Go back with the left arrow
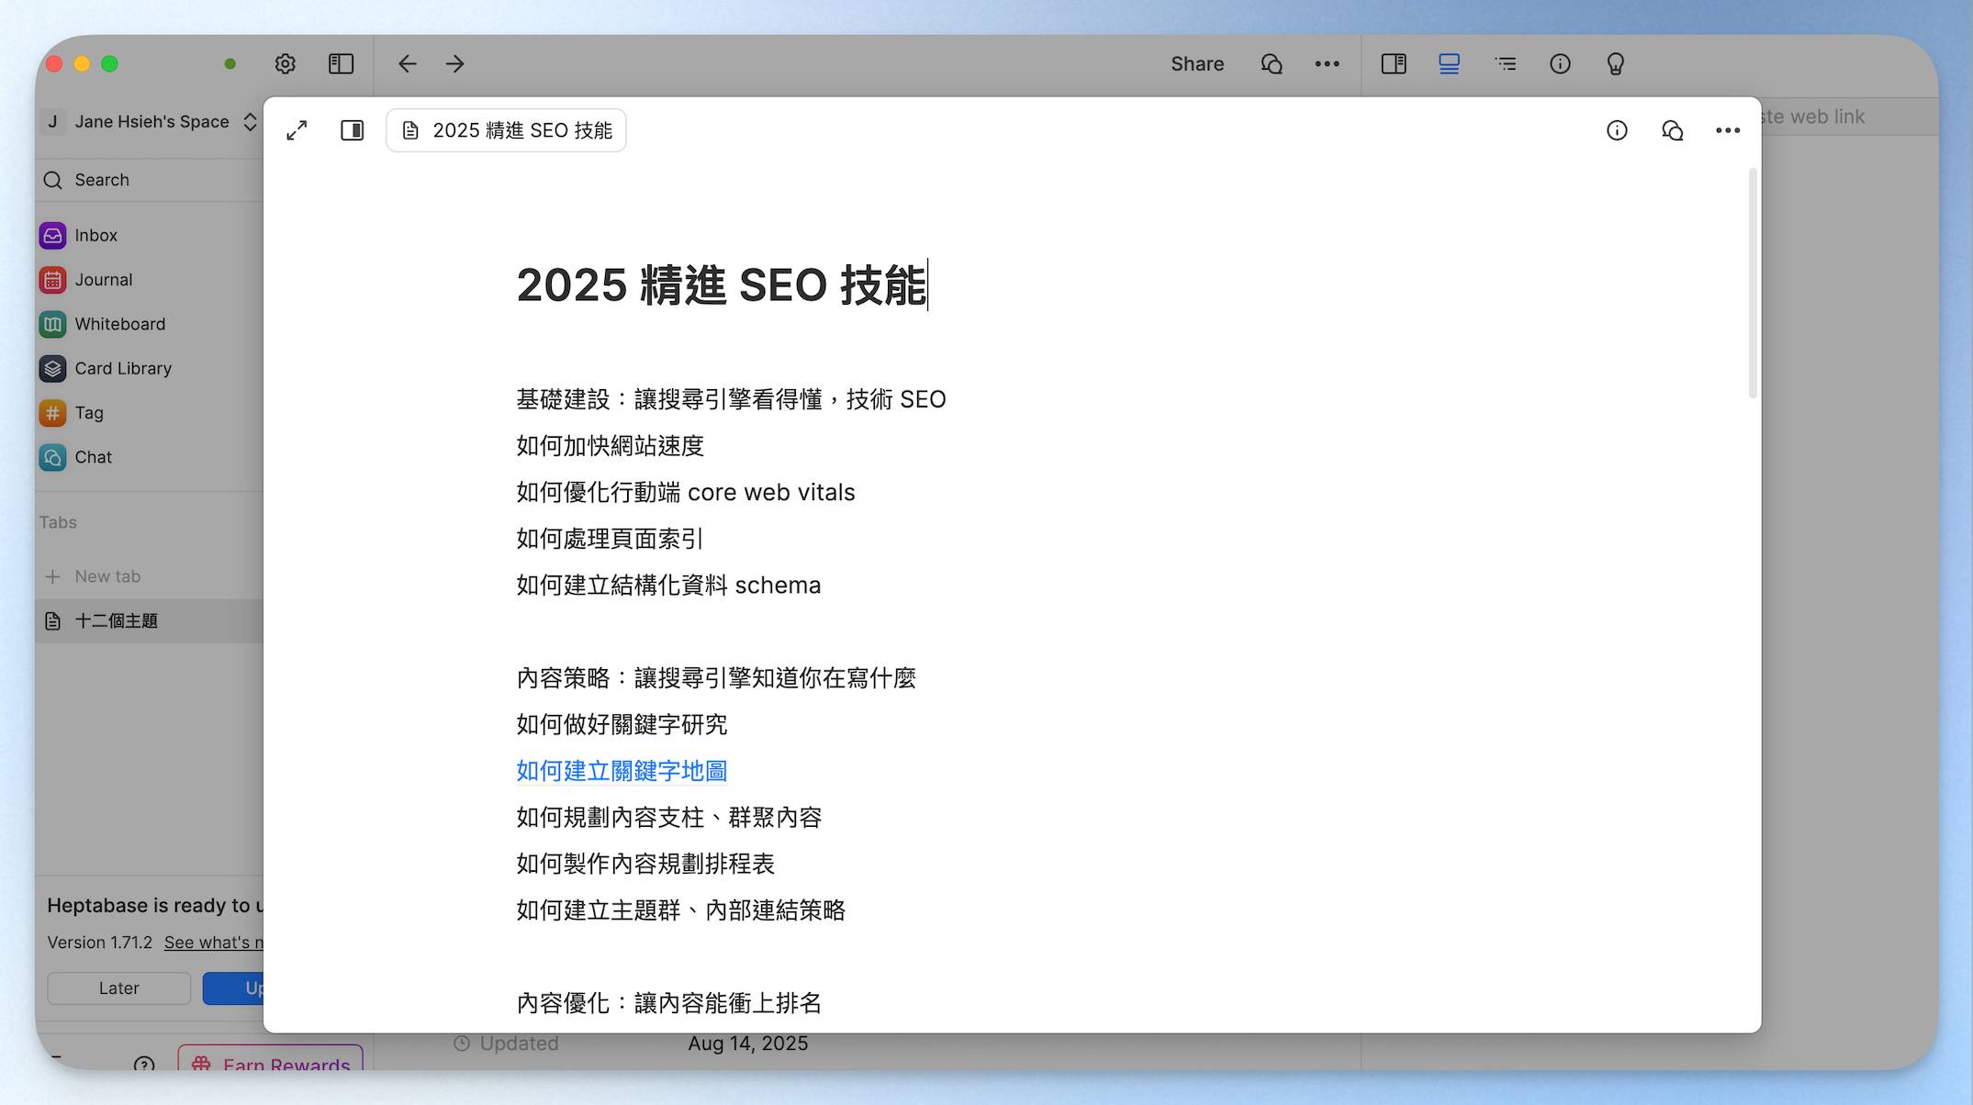The height and width of the screenshot is (1105, 1973). point(407,63)
